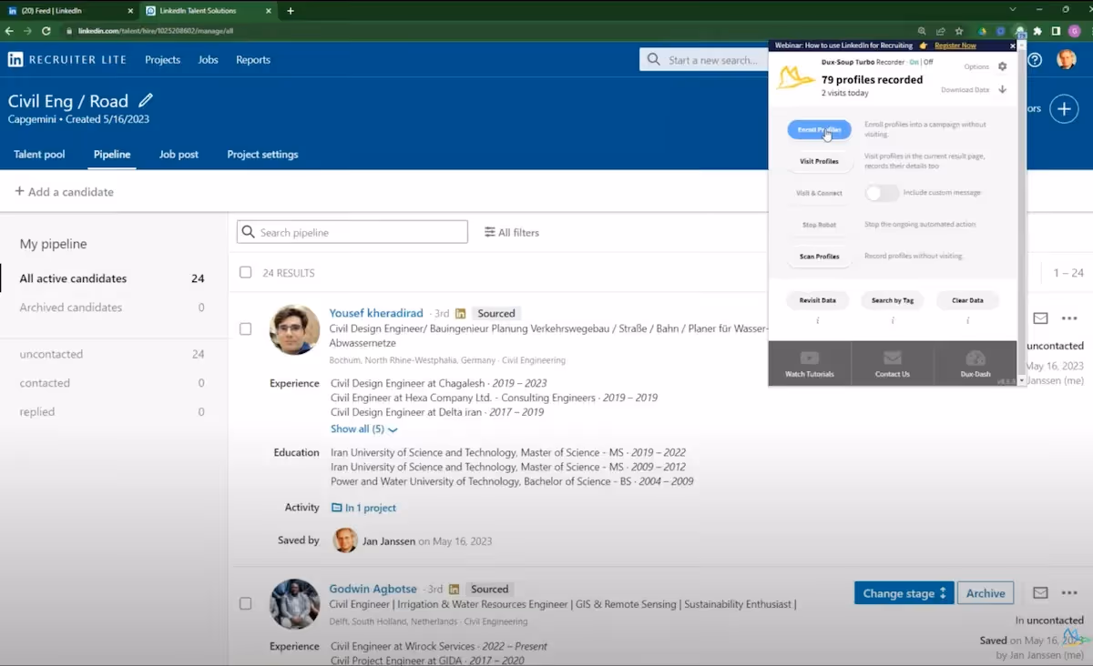Toggle Include custom message switch

tap(882, 193)
